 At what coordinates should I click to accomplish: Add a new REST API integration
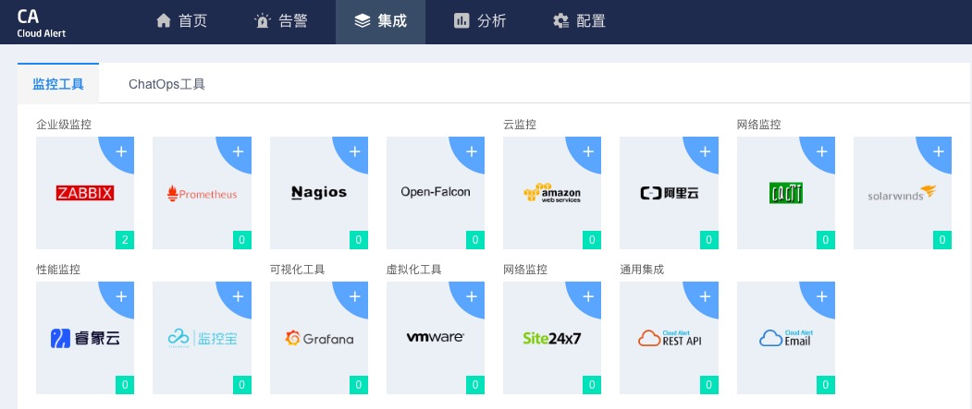click(x=705, y=296)
